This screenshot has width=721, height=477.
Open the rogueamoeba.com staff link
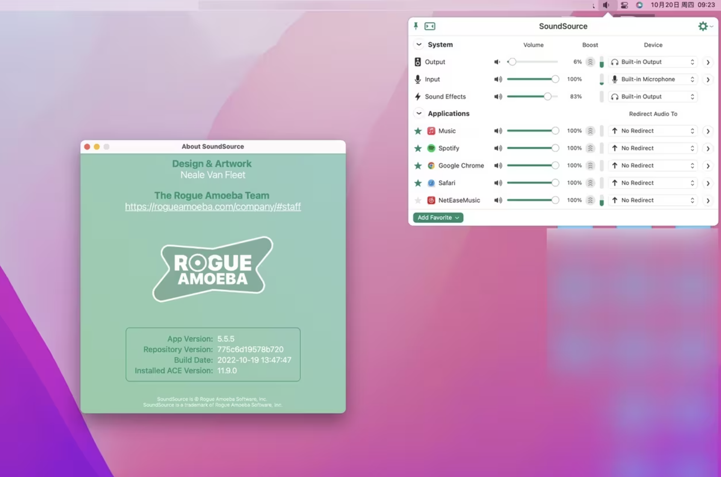point(213,206)
